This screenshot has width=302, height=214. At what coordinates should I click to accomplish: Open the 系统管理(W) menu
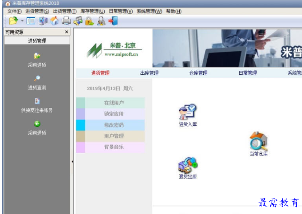(x=150, y=11)
